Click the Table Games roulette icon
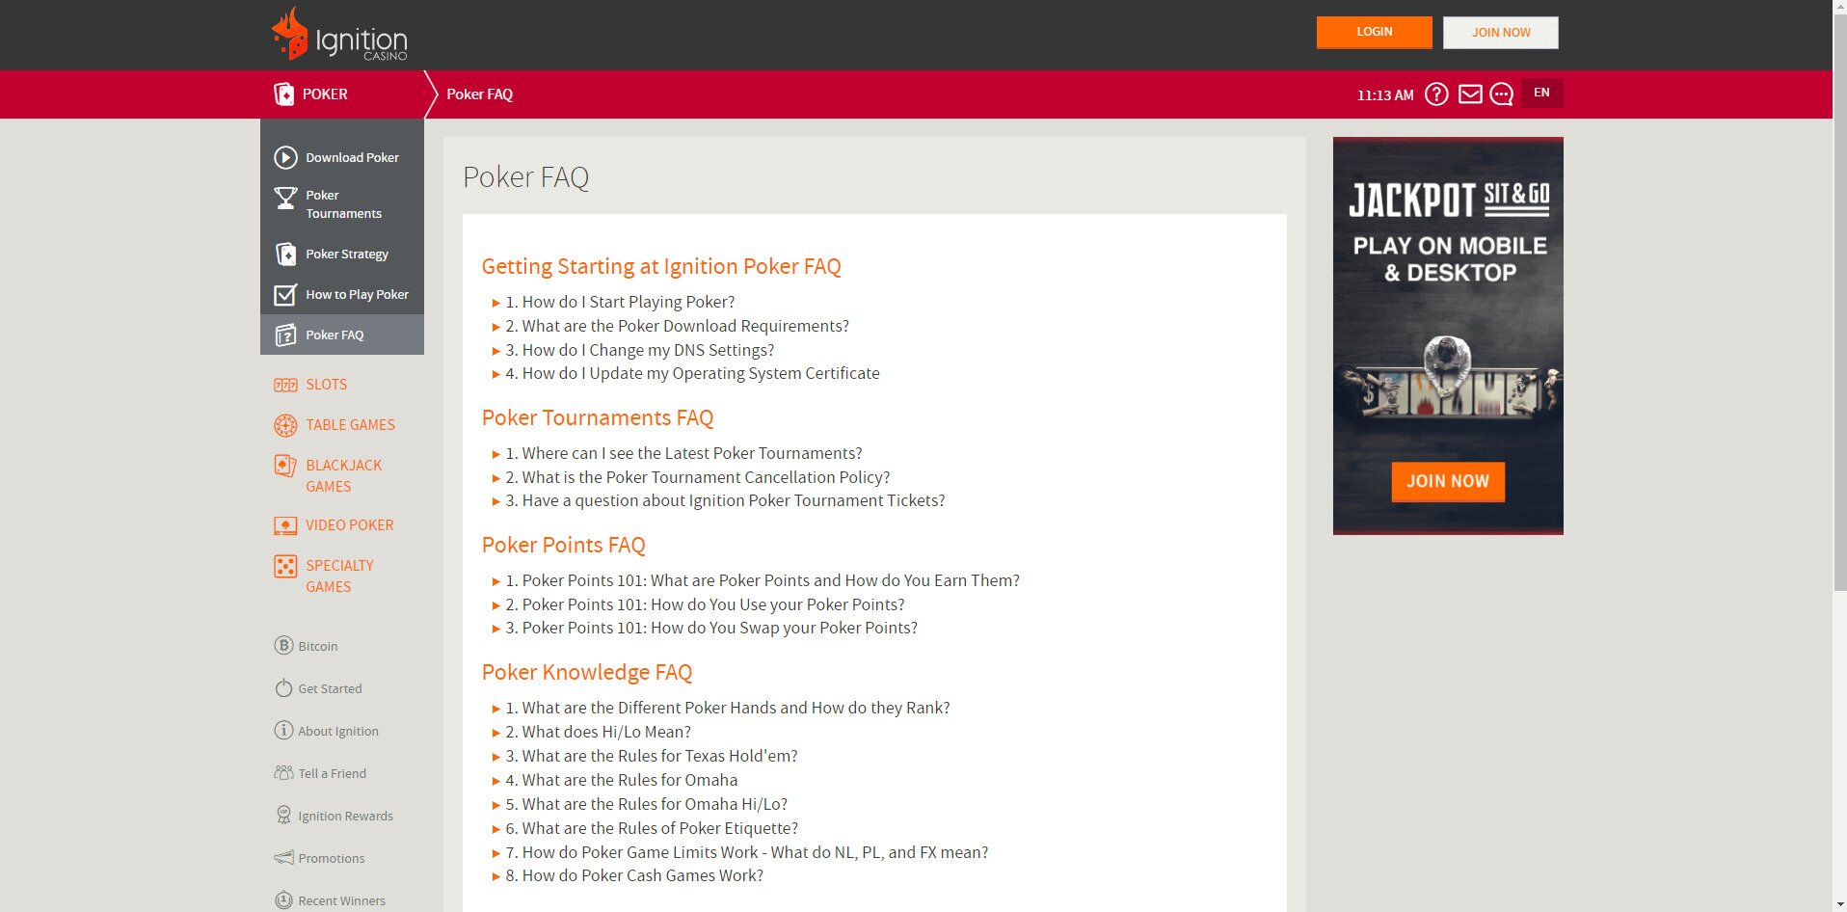1847x912 pixels. point(285,424)
